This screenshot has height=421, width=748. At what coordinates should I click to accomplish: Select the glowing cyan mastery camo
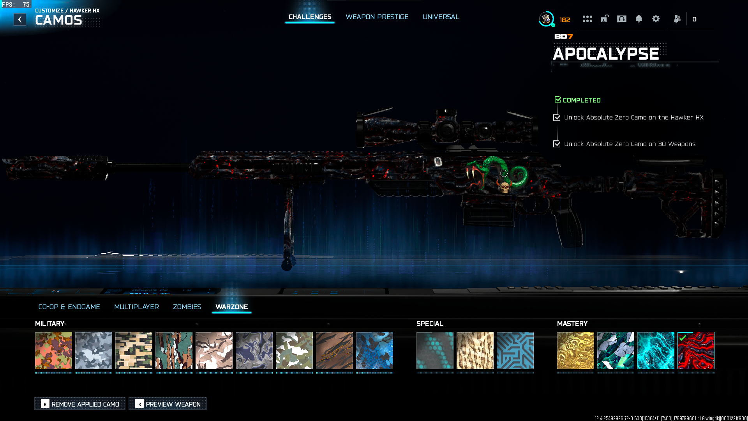tap(656, 350)
